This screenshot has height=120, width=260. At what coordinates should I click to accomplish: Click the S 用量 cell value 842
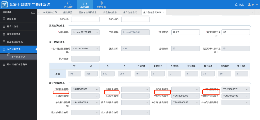coord(108,74)
